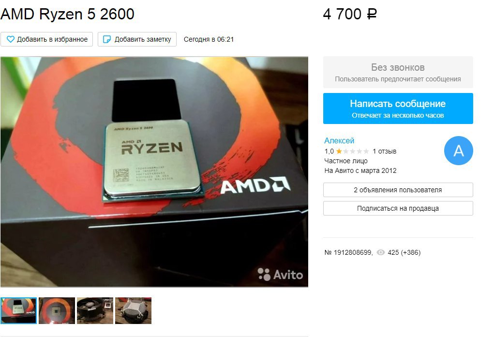The width and height of the screenshot is (494, 340).
Task: Click the heart icon for favorites
Action: click(x=10, y=39)
